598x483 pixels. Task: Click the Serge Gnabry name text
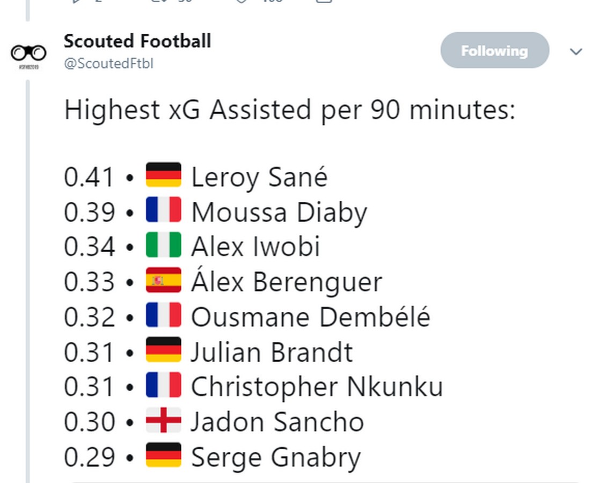click(276, 458)
